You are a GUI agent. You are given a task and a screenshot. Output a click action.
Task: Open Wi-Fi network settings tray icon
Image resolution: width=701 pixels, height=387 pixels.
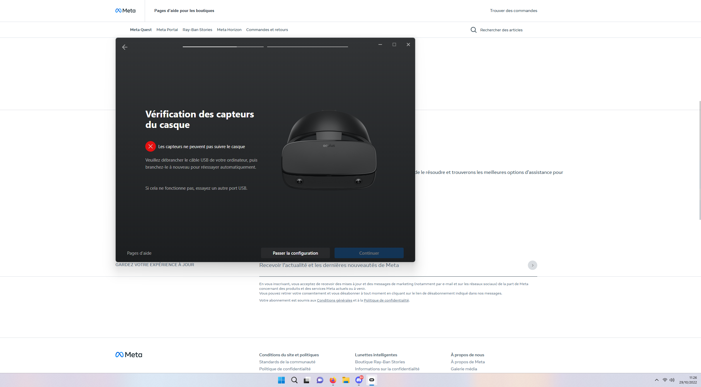click(665, 380)
